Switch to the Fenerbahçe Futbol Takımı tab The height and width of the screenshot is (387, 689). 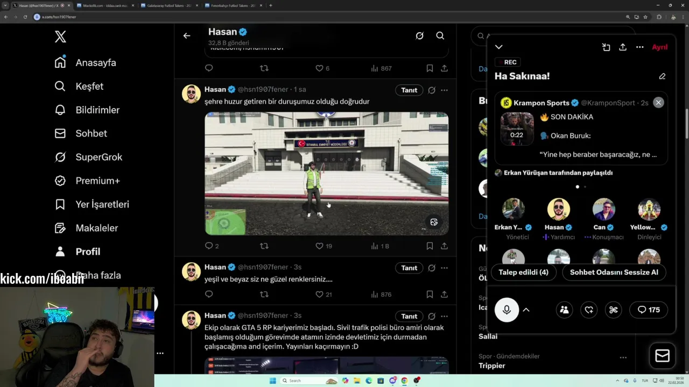coord(233,5)
